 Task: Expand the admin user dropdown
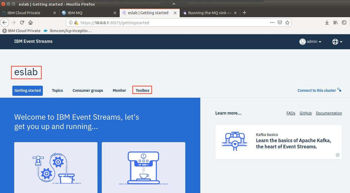(x=310, y=41)
